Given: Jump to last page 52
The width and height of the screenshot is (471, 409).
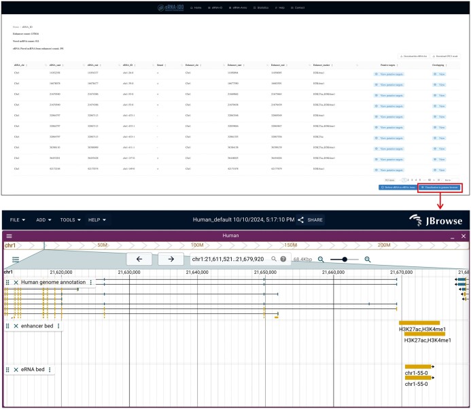Looking at the screenshot, I should click(430, 180).
